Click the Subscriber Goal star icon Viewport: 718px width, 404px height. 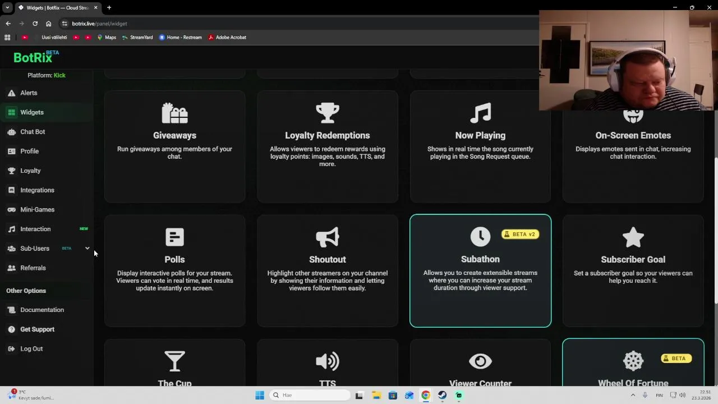tap(633, 237)
